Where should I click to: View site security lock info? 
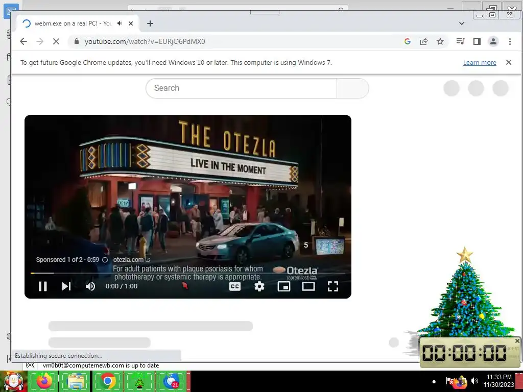point(77,41)
